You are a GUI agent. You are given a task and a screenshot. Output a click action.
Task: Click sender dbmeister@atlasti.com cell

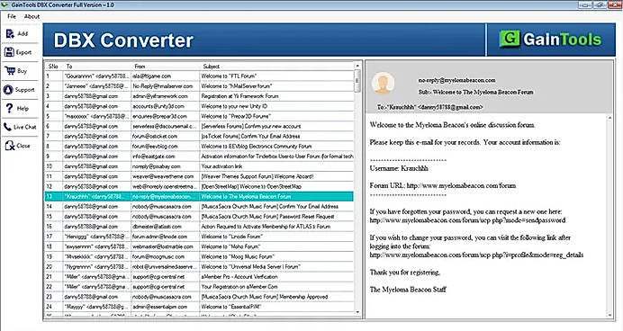click(166, 227)
